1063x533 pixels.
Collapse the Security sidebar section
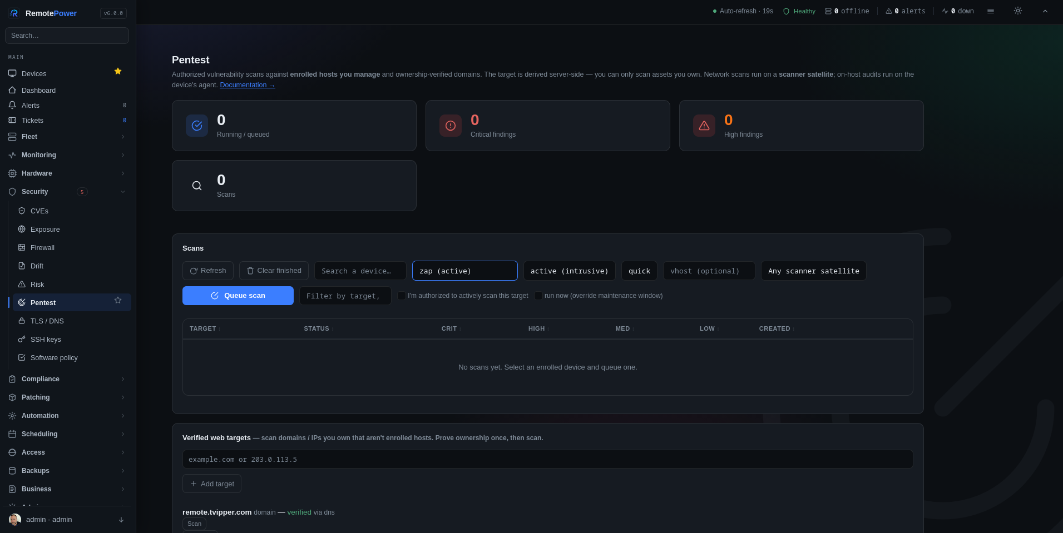click(x=67, y=192)
